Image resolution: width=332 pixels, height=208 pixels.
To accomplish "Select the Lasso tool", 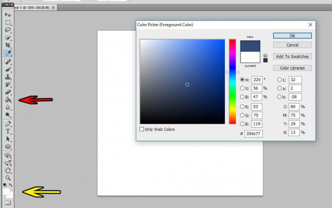I will tap(8, 30).
